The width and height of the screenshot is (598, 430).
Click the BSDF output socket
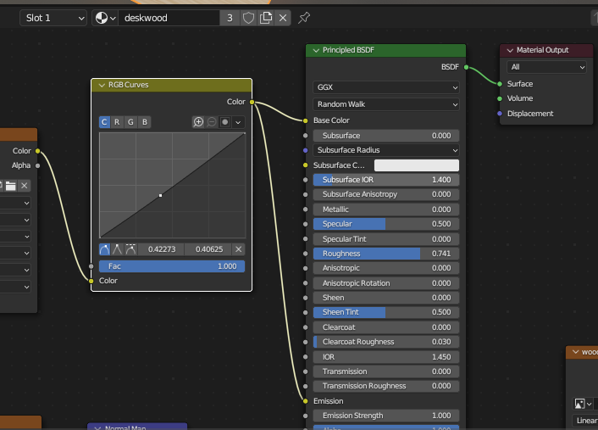pos(466,67)
